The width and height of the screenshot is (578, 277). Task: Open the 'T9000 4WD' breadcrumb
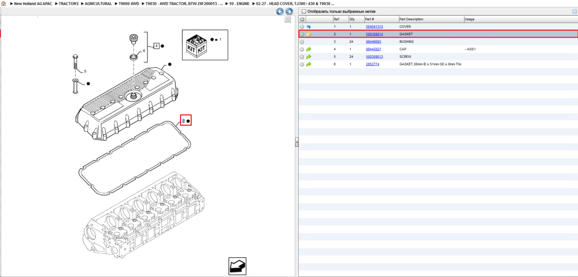(128, 3)
